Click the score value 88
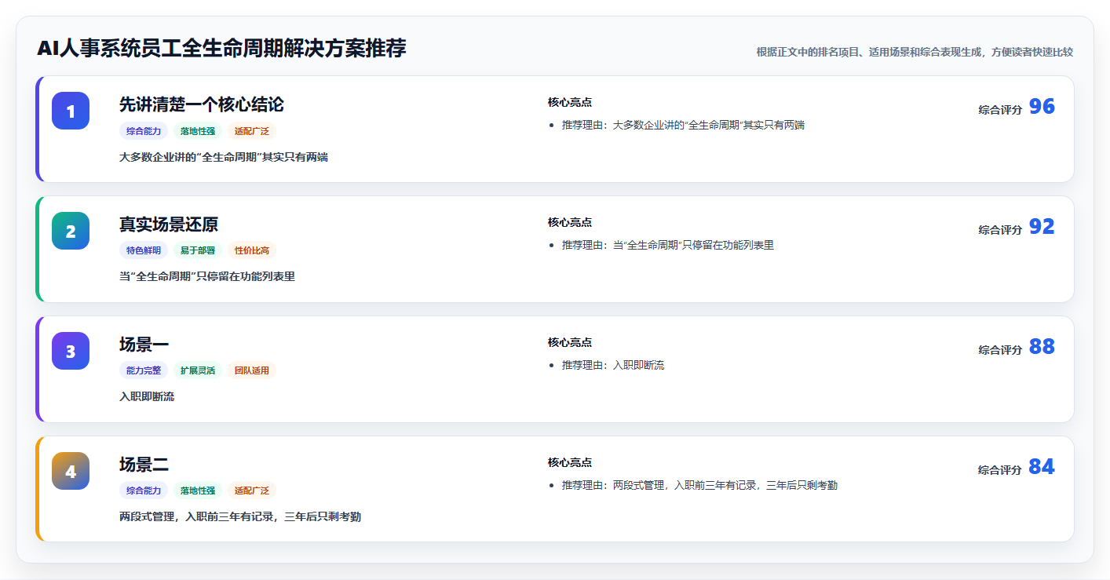Viewport: 1110px width, 580px height. (x=1042, y=347)
